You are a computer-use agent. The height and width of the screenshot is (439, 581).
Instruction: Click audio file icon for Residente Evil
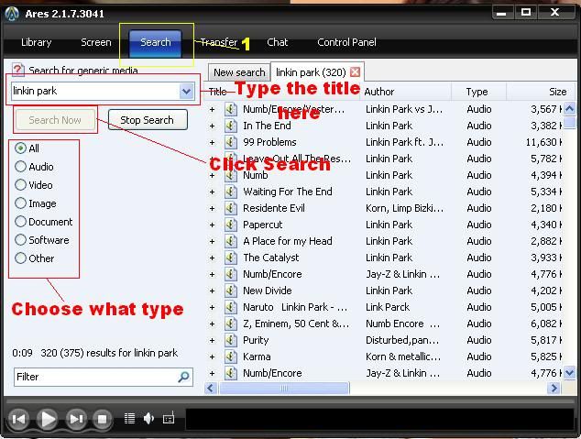click(230, 208)
